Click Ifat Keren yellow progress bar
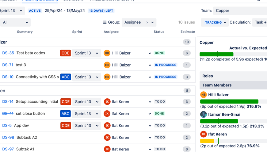The width and height of the screenshot is (267, 152). click(207, 141)
